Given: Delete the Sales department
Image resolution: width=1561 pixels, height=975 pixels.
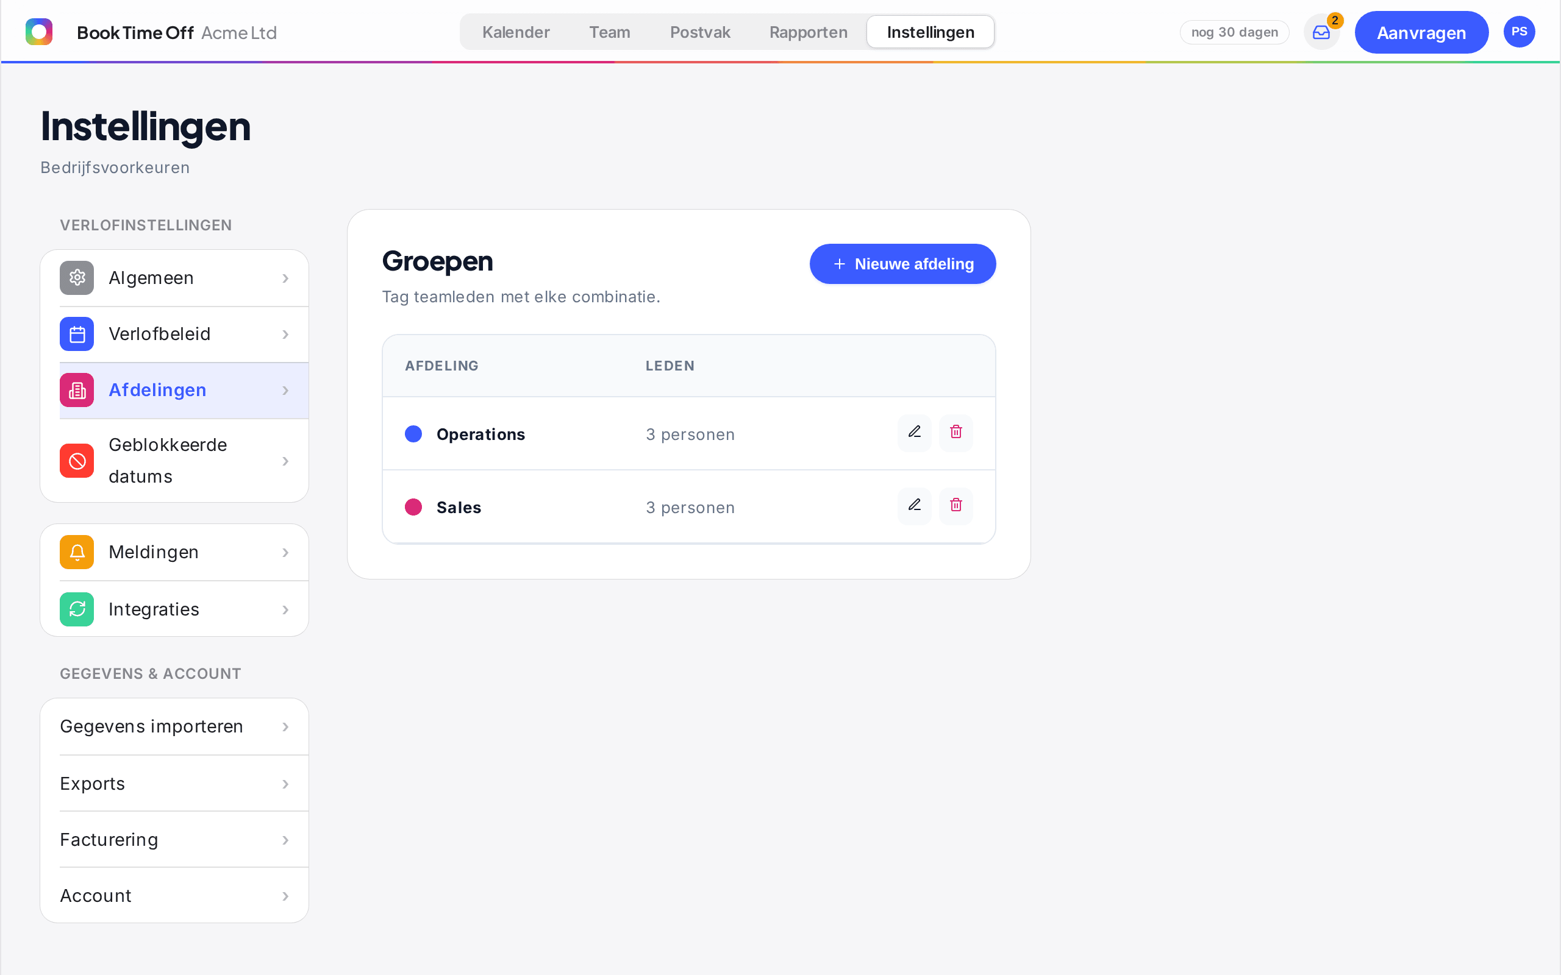Looking at the screenshot, I should coord(956,506).
